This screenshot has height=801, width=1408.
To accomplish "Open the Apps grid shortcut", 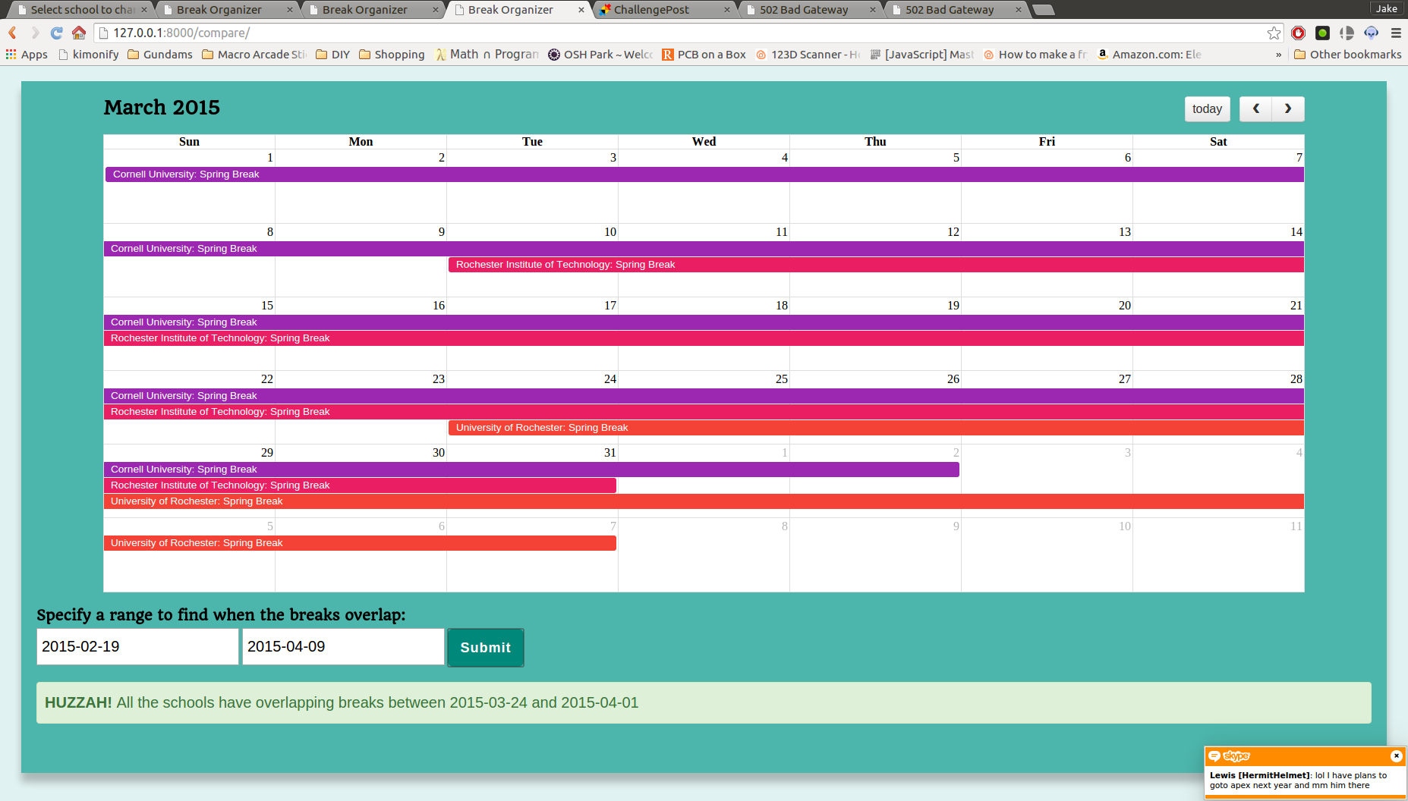I will [x=27, y=55].
